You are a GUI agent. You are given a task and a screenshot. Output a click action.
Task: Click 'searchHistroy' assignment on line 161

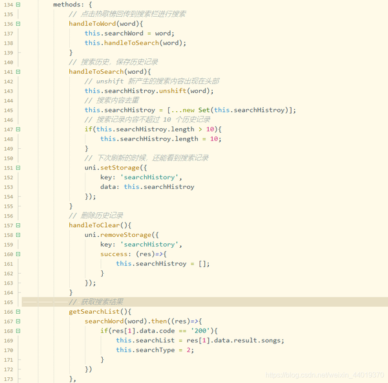coord(161,264)
